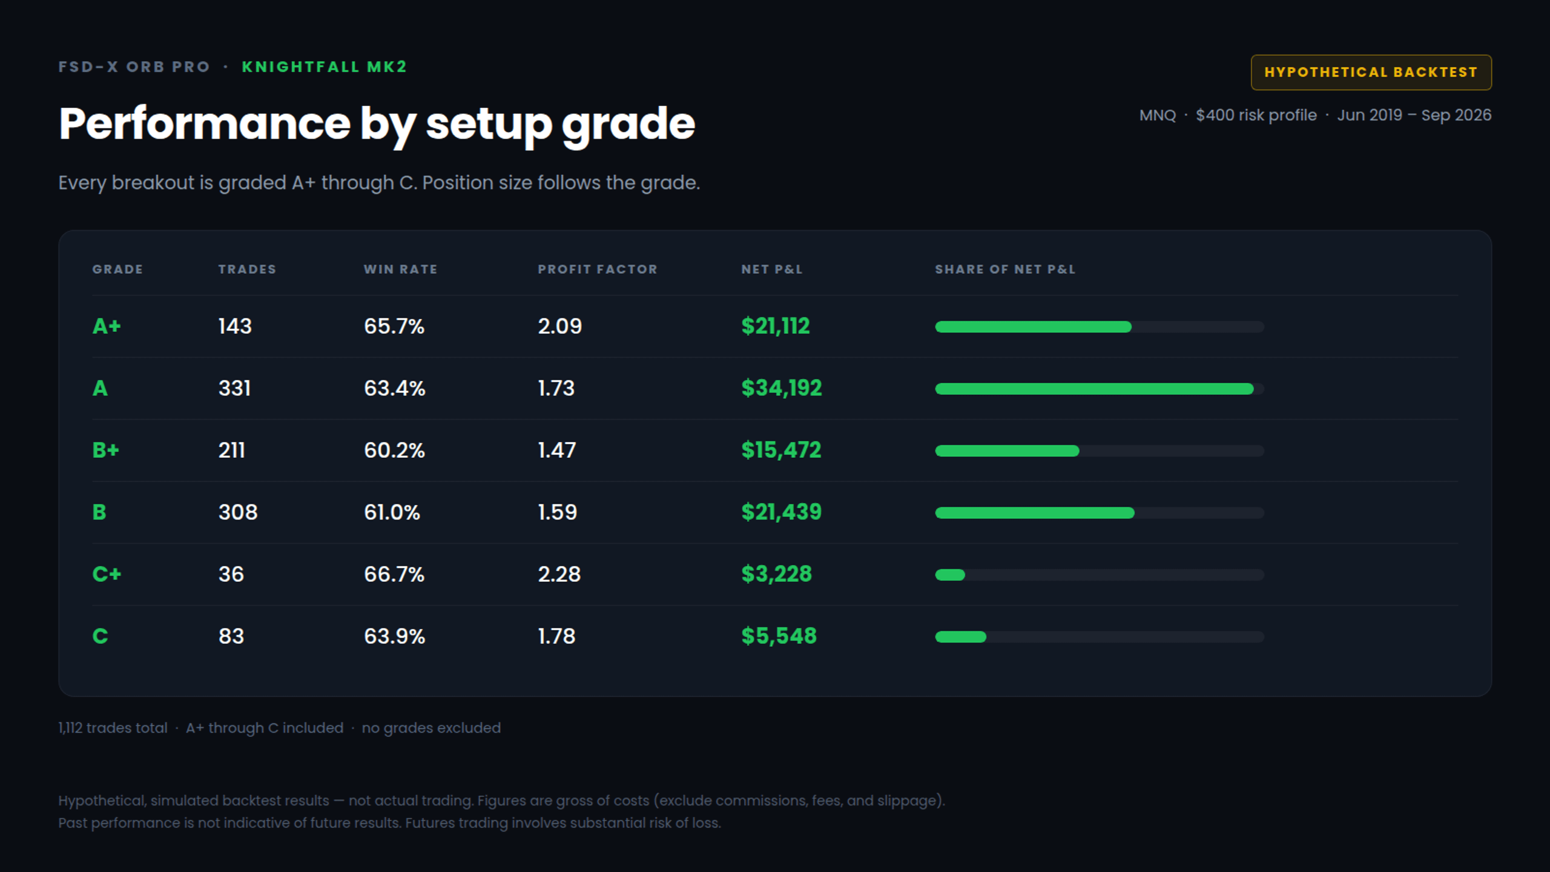Click the A+ grade share bar
Image resolution: width=1550 pixels, height=872 pixels.
pos(1100,327)
